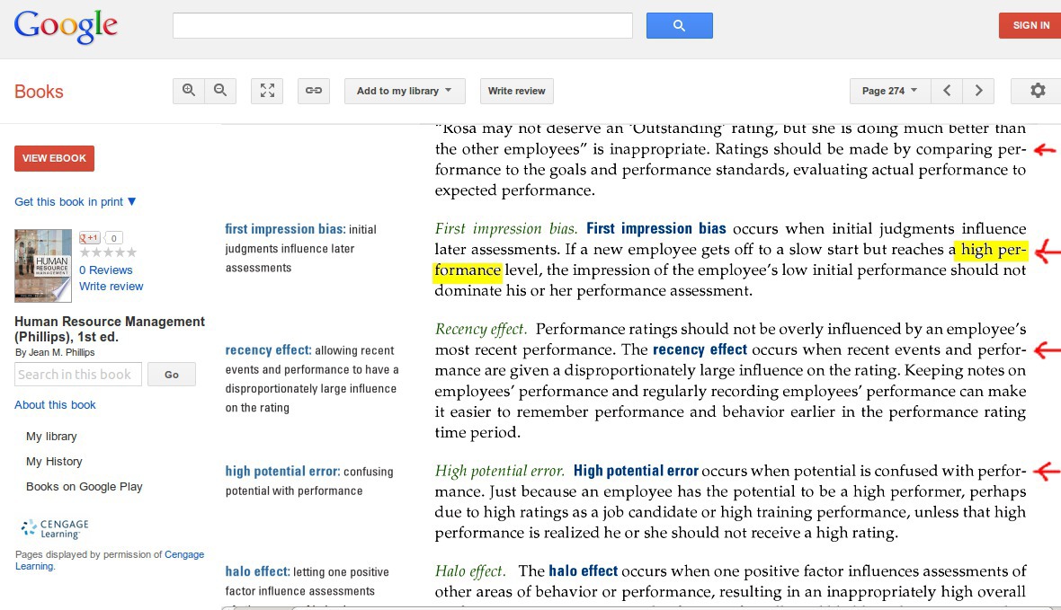Click the book cover thumbnail
1061x610 pixels.
point(43,266)
